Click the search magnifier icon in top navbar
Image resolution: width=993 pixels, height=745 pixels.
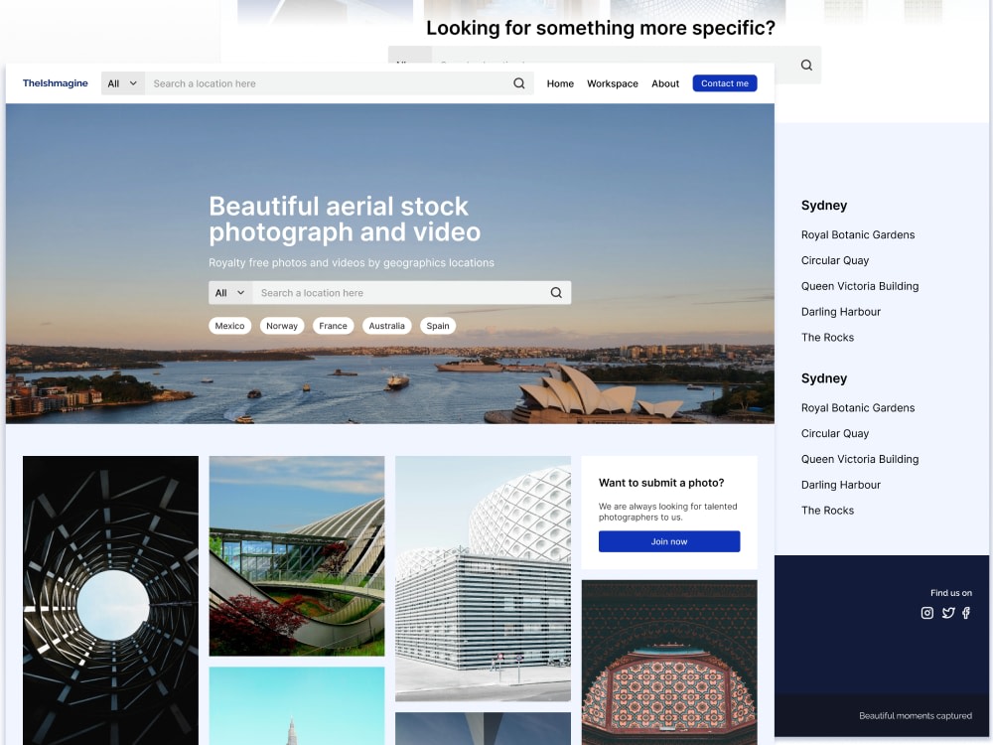(x=518, y=83)
